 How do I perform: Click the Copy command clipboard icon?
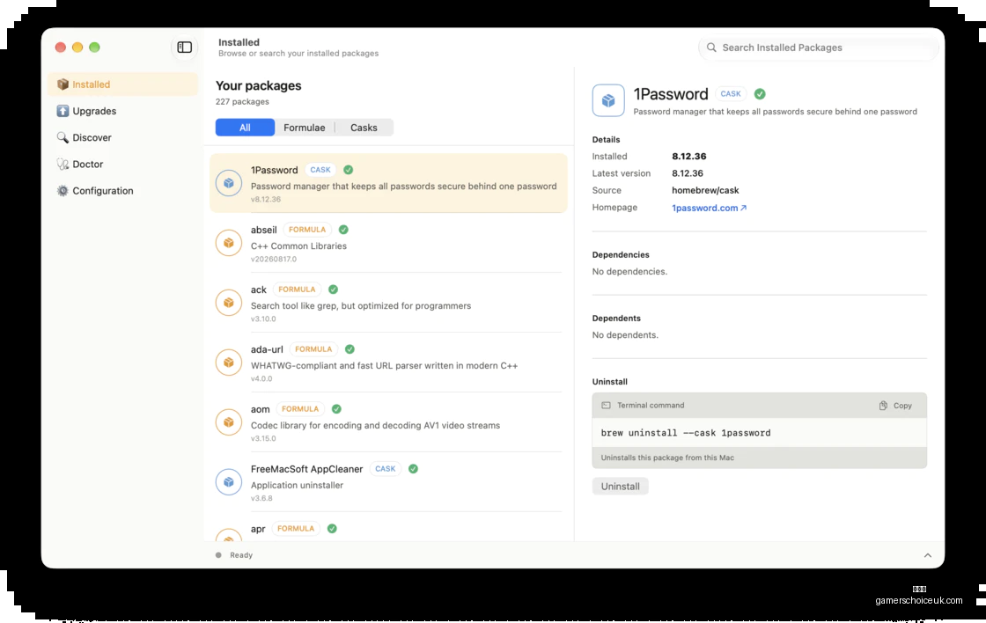(883, 406)
